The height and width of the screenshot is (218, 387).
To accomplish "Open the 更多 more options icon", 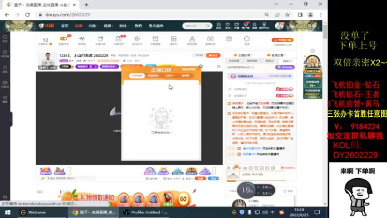I will pos(247,41).
